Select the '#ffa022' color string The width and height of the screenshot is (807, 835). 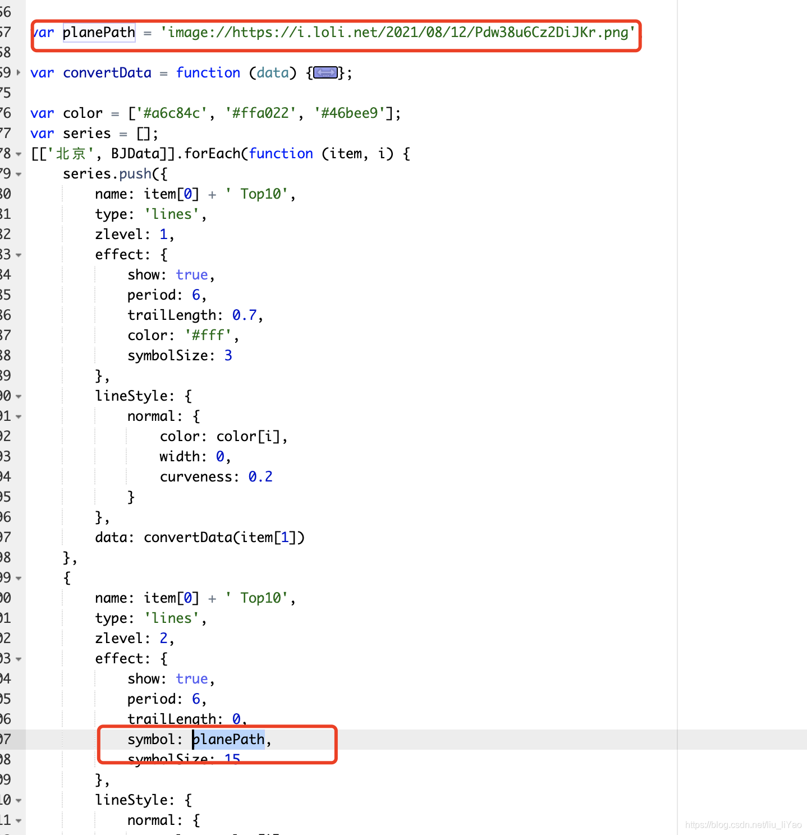tap(260, 113)
